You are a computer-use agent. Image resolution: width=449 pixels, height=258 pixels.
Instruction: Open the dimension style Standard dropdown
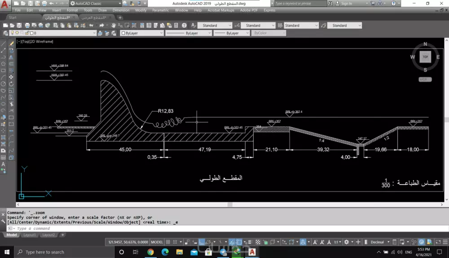[258, 26]
